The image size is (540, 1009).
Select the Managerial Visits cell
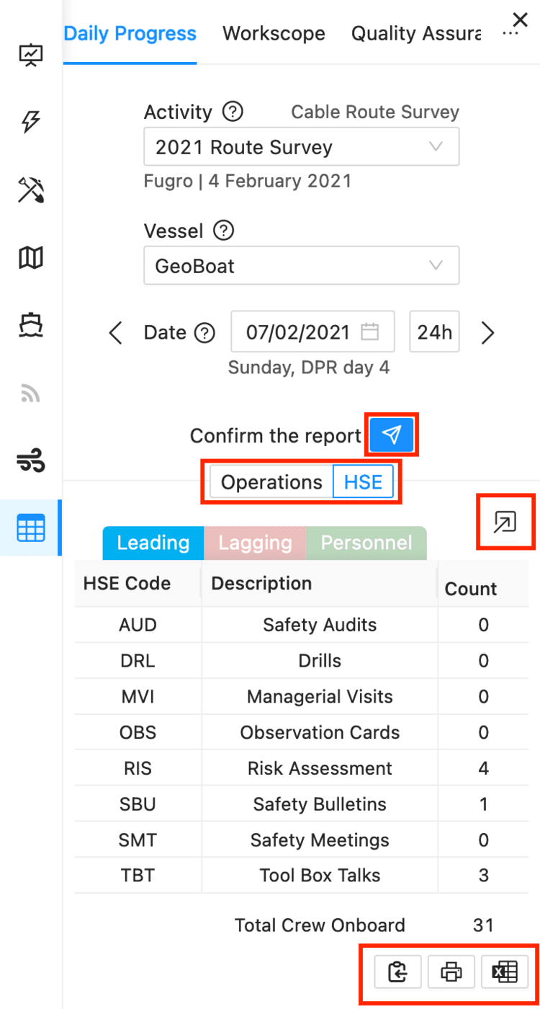tap(320, 697)
